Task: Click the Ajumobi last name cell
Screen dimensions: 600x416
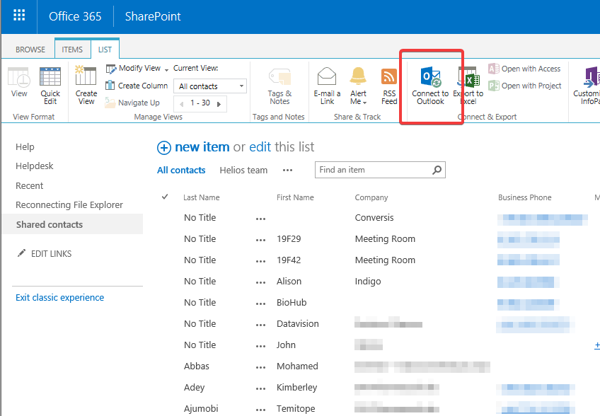Action: click(x=201, y=409)
